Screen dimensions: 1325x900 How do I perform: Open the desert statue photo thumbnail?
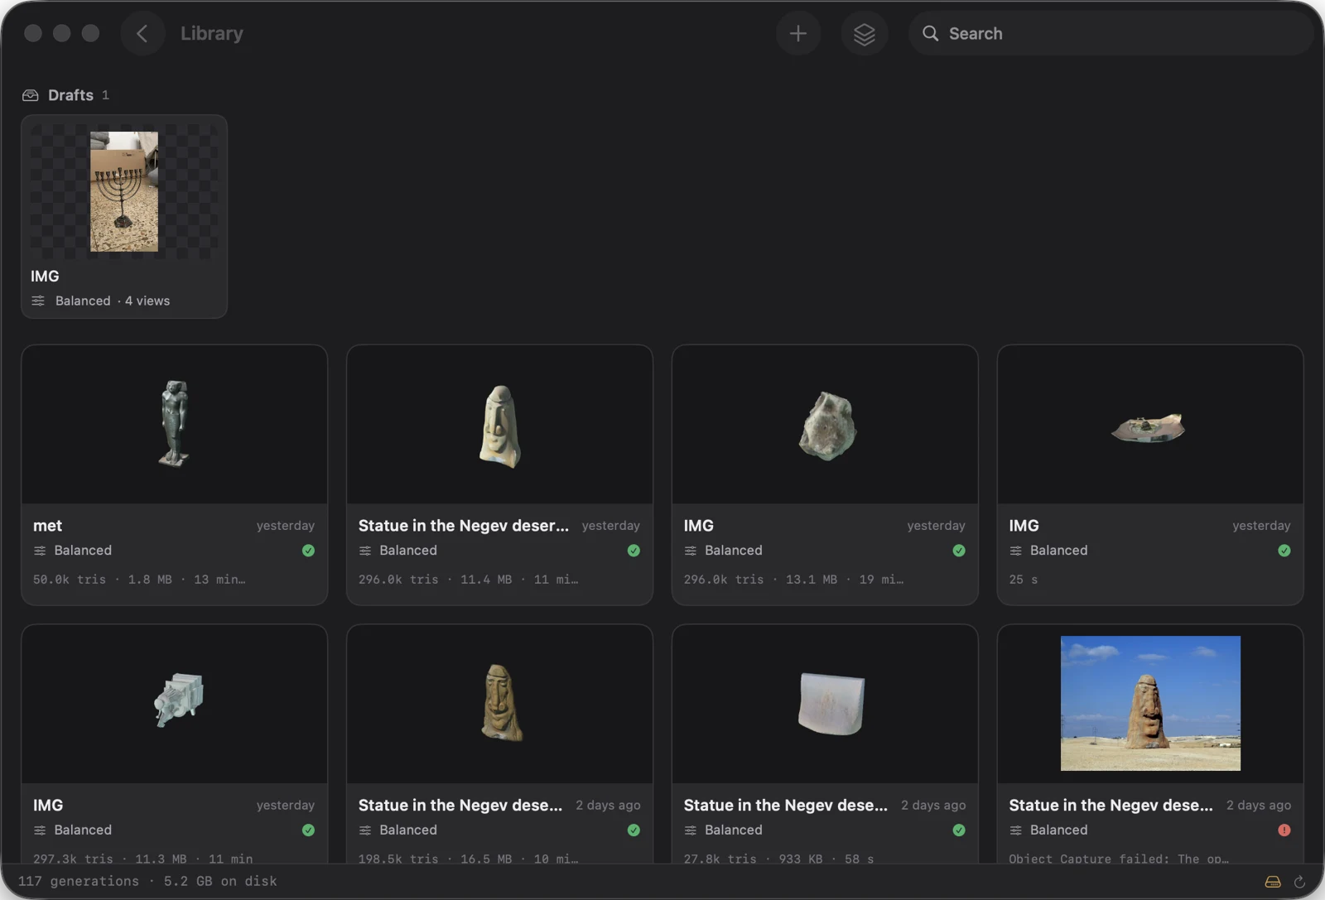(1150, 703)
